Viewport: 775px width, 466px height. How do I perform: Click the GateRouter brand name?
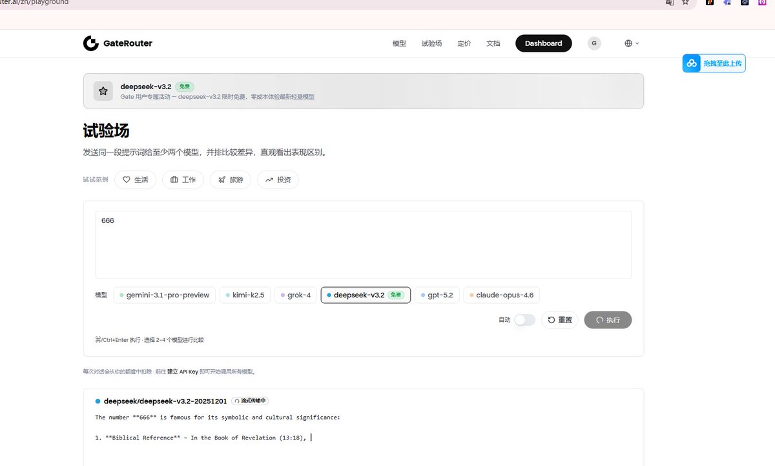coord(128,43)
